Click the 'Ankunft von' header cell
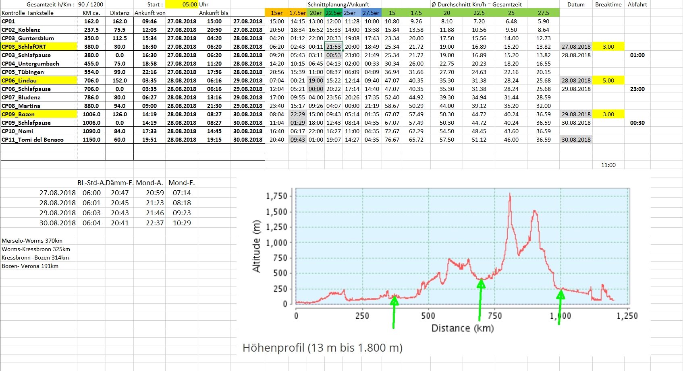The image size is (683, 371). tap(150, 13)
